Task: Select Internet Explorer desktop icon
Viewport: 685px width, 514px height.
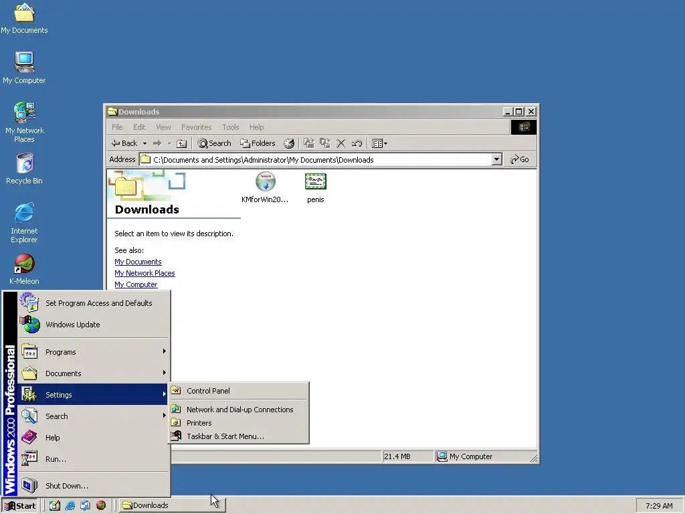Action: pyautogui.click(x=24, y=223)
